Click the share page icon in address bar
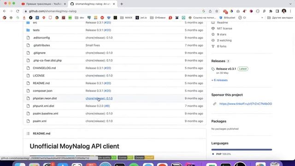The image size is (295, 166). (x=210, y=11)
